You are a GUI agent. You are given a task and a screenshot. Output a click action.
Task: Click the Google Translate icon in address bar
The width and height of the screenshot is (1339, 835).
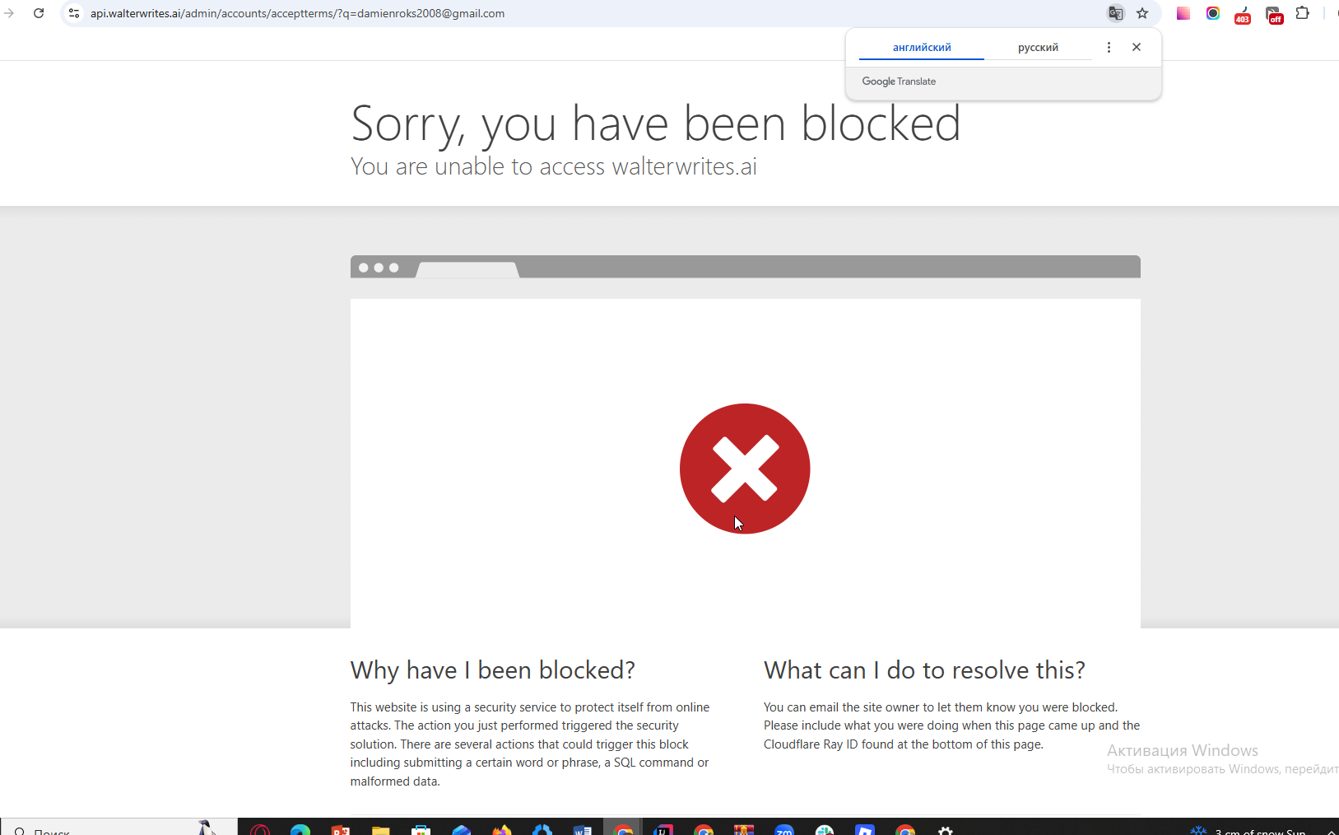coord(1116,13)
